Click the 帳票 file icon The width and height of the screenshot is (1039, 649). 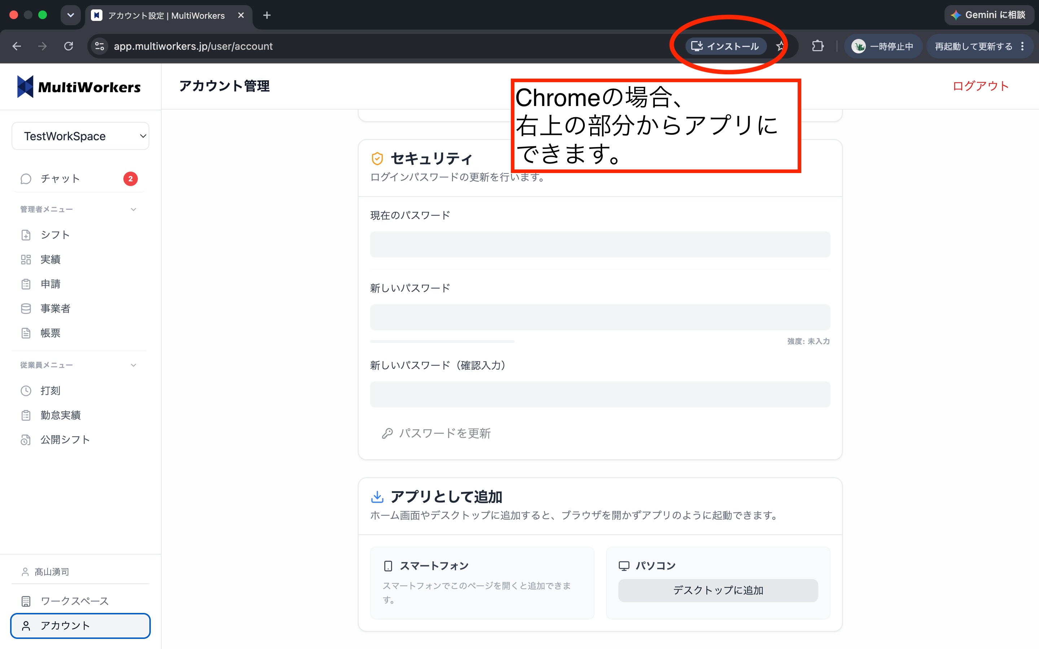(26, 333)
